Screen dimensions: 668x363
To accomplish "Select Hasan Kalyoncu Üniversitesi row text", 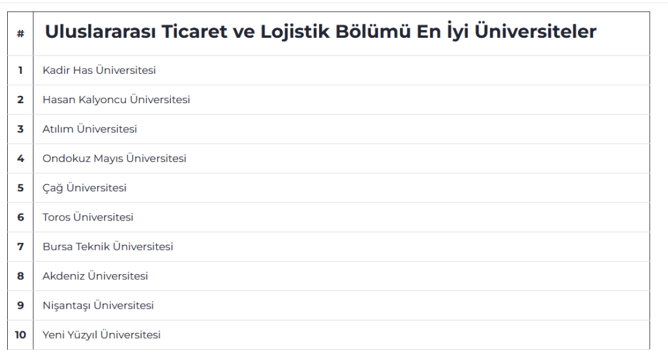I will 116,100.
